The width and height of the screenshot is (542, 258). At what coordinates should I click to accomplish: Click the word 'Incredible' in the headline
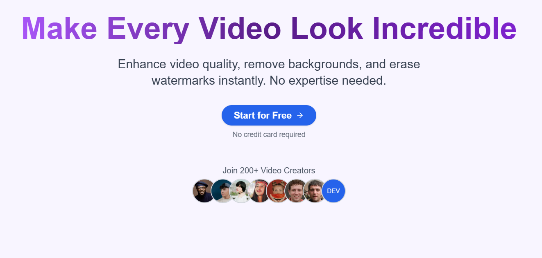tap(444, 29)
